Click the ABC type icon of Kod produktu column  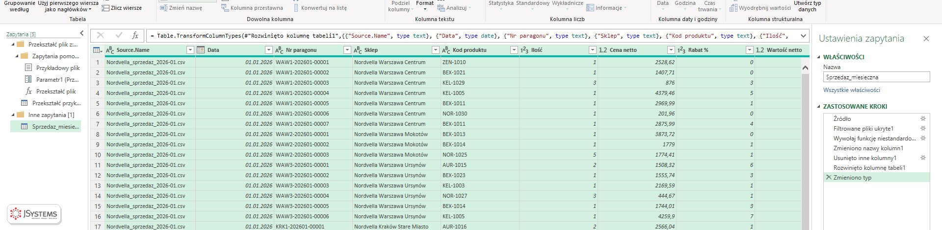[x=446, y=50]
